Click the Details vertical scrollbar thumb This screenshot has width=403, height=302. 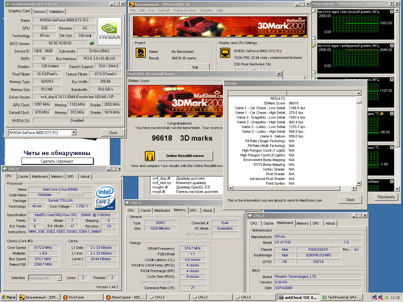tap(359, 102)
